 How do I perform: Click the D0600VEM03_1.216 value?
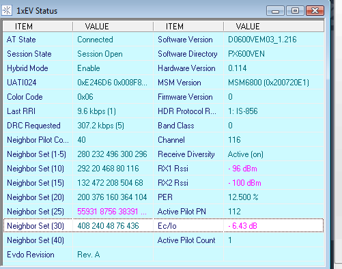[262, 40]
